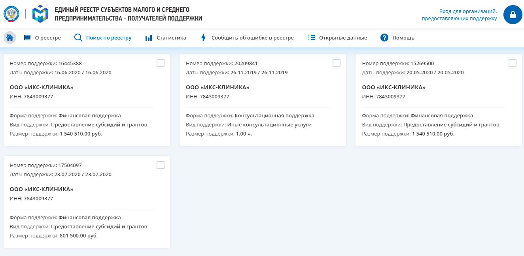524x256 pixels.
Task: Open the Открытые данные page
Action: pyautogui.click(x=342, y=38)
